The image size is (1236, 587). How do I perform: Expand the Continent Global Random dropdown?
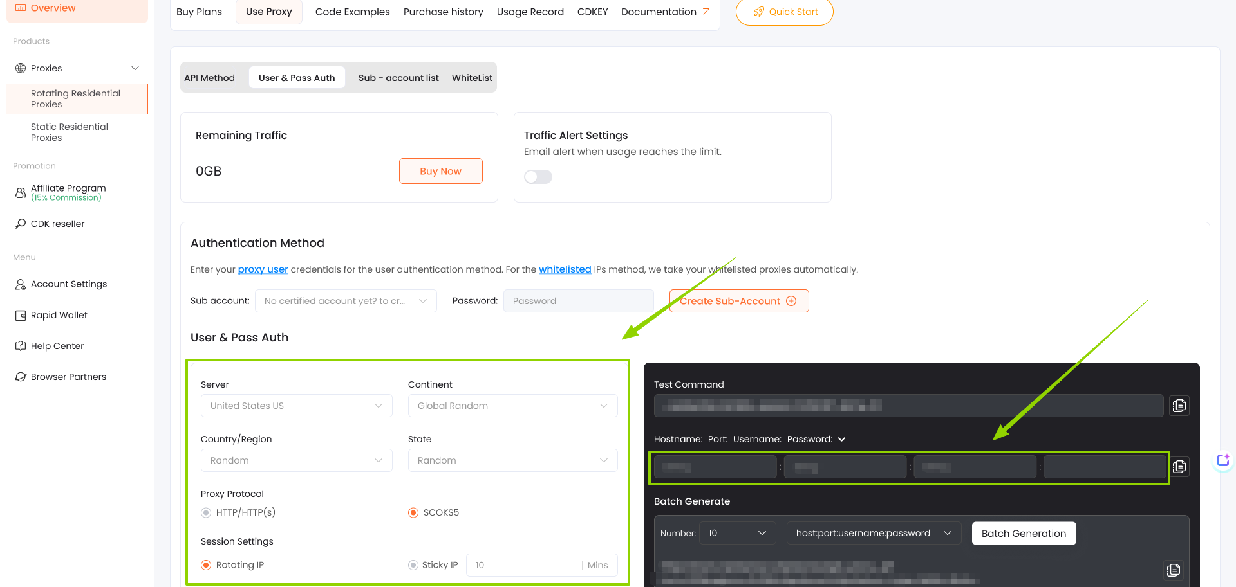(512, 406)
